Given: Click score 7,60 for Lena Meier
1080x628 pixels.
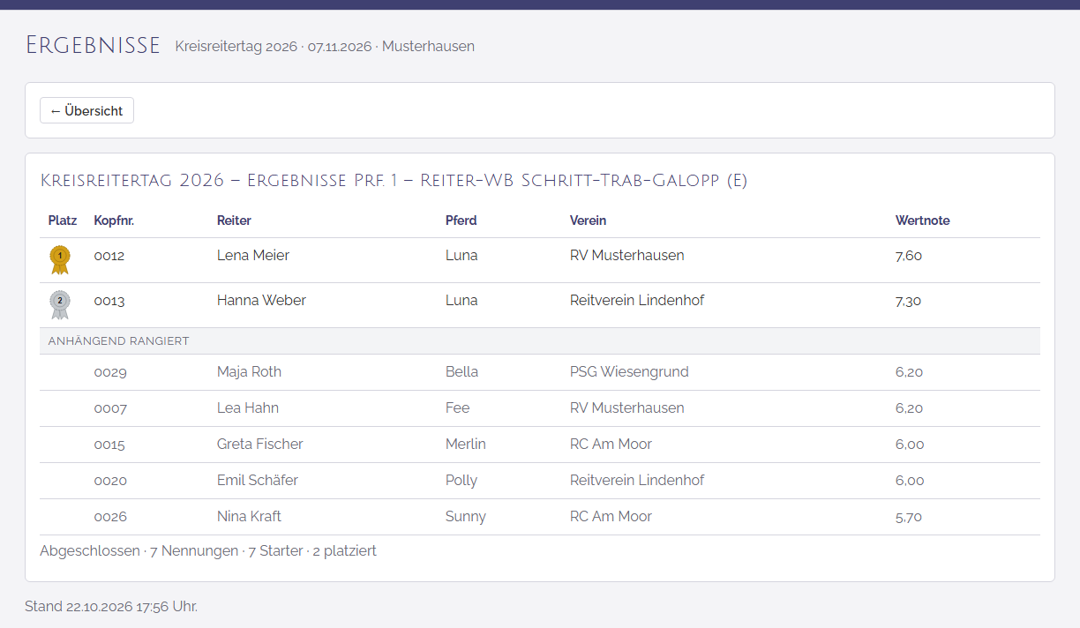Looking at the screenshot, I should click(x=909, y=256).
